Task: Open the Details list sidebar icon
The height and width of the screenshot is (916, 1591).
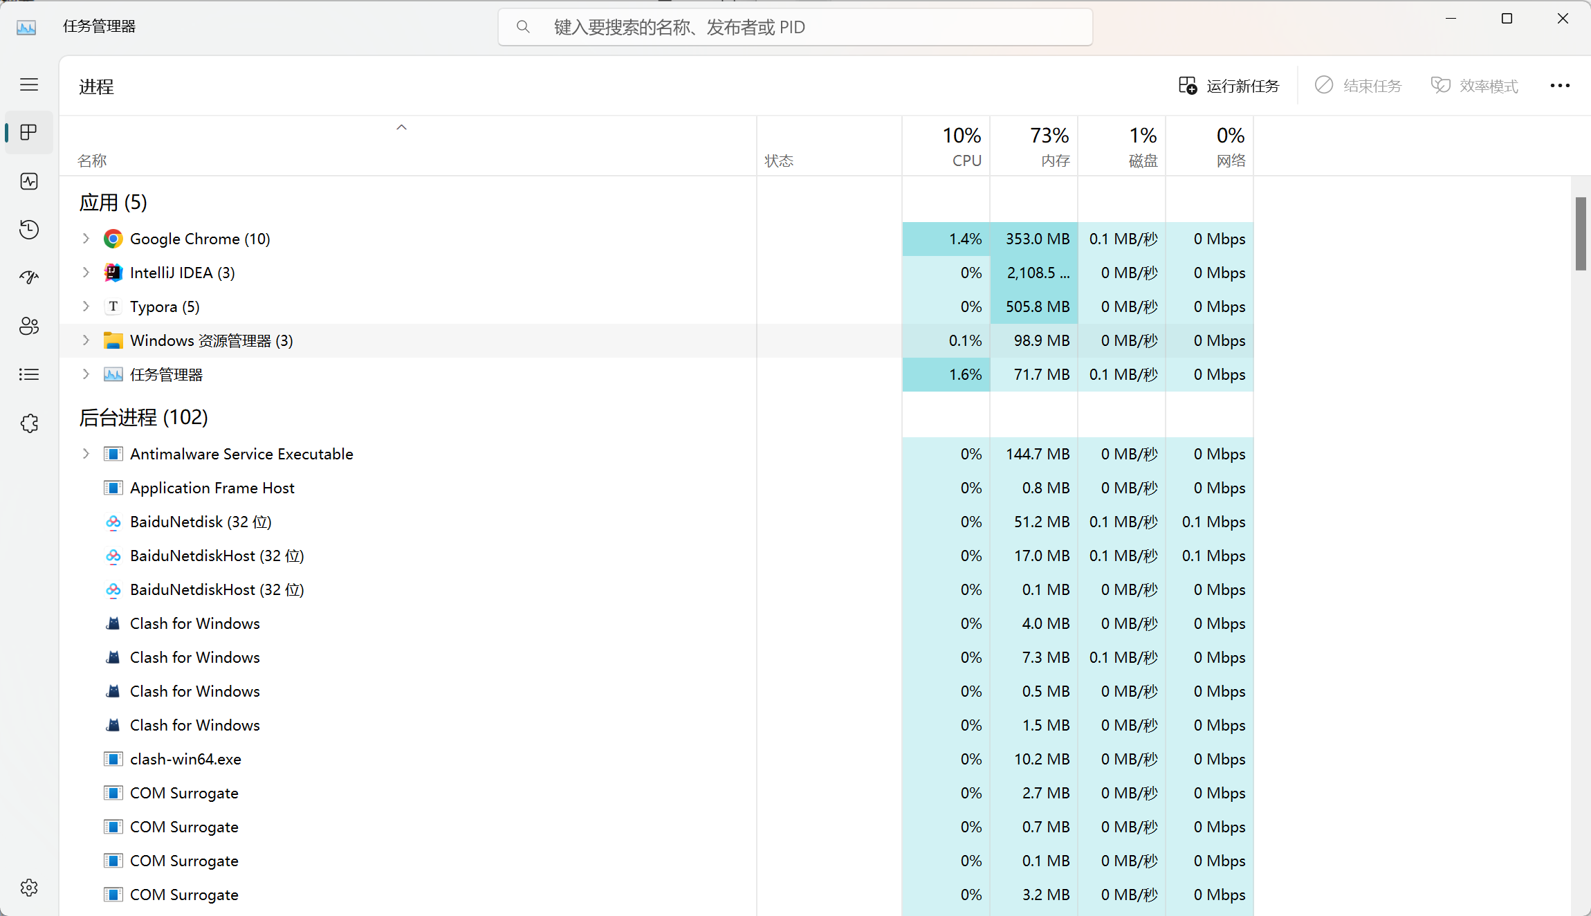Action: click(29, 374)
